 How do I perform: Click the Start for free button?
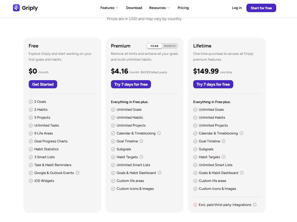pyautogui.click(x=261, y=8)
